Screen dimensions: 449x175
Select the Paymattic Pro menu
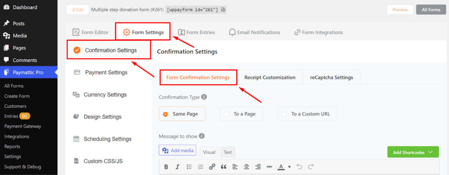click(28, 72)
